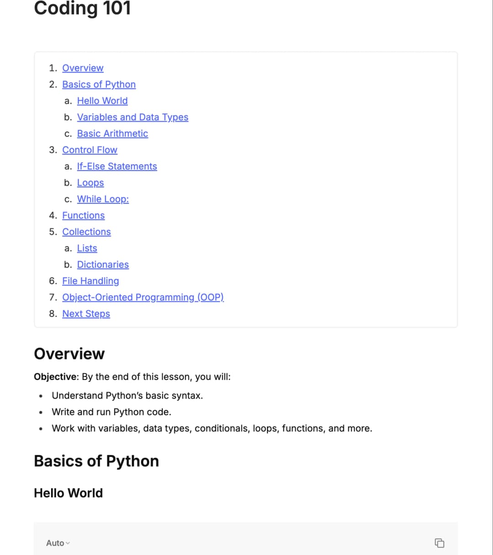
Task: Open the Dictionaries link
Action: click(x=103, y=265)
